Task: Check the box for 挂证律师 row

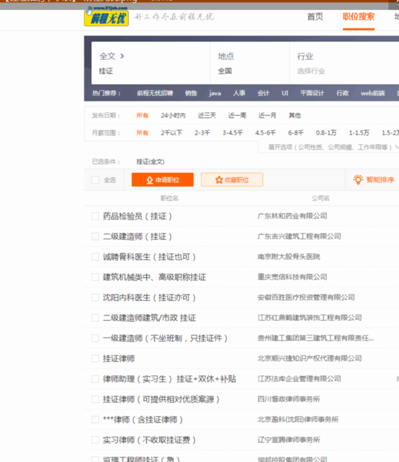Action: [x=95, y=358]
